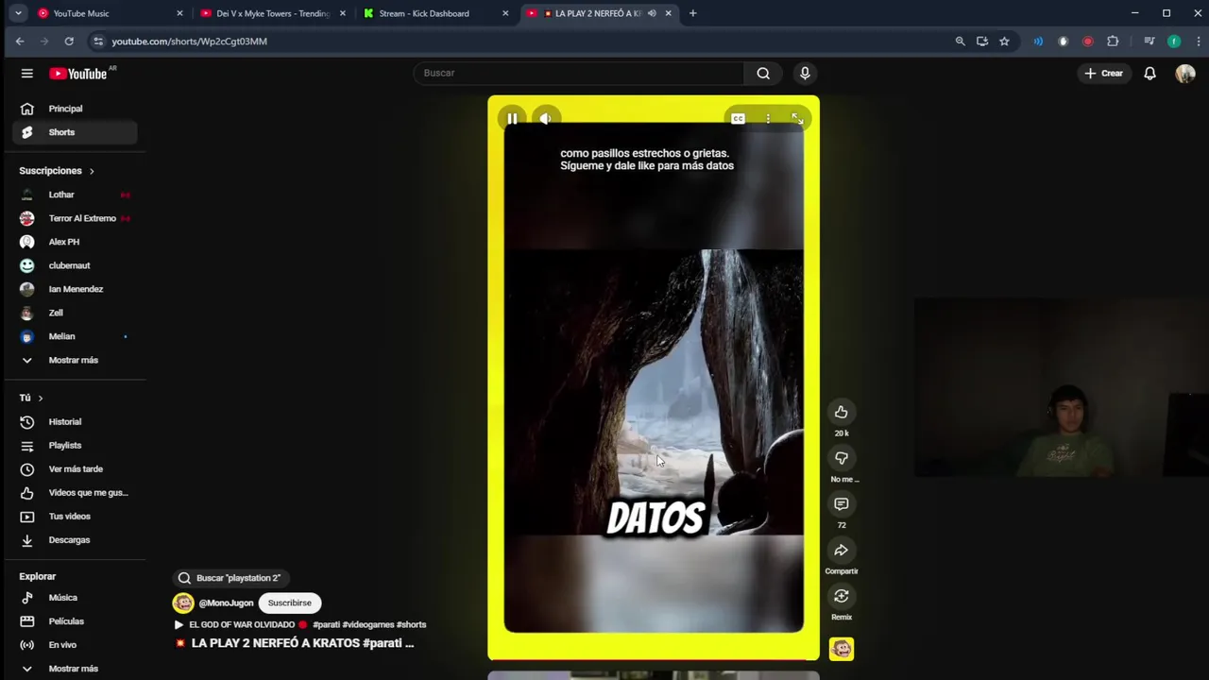Toggle closed captions with the CC button

pyautogui.click(x=738, y=118)
